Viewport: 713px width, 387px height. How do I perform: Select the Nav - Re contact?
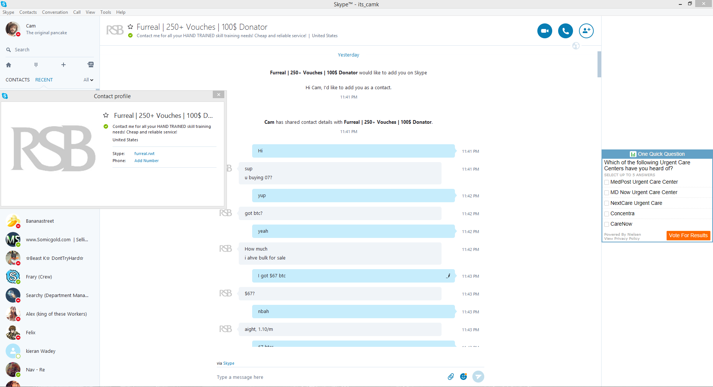(50, 370)
